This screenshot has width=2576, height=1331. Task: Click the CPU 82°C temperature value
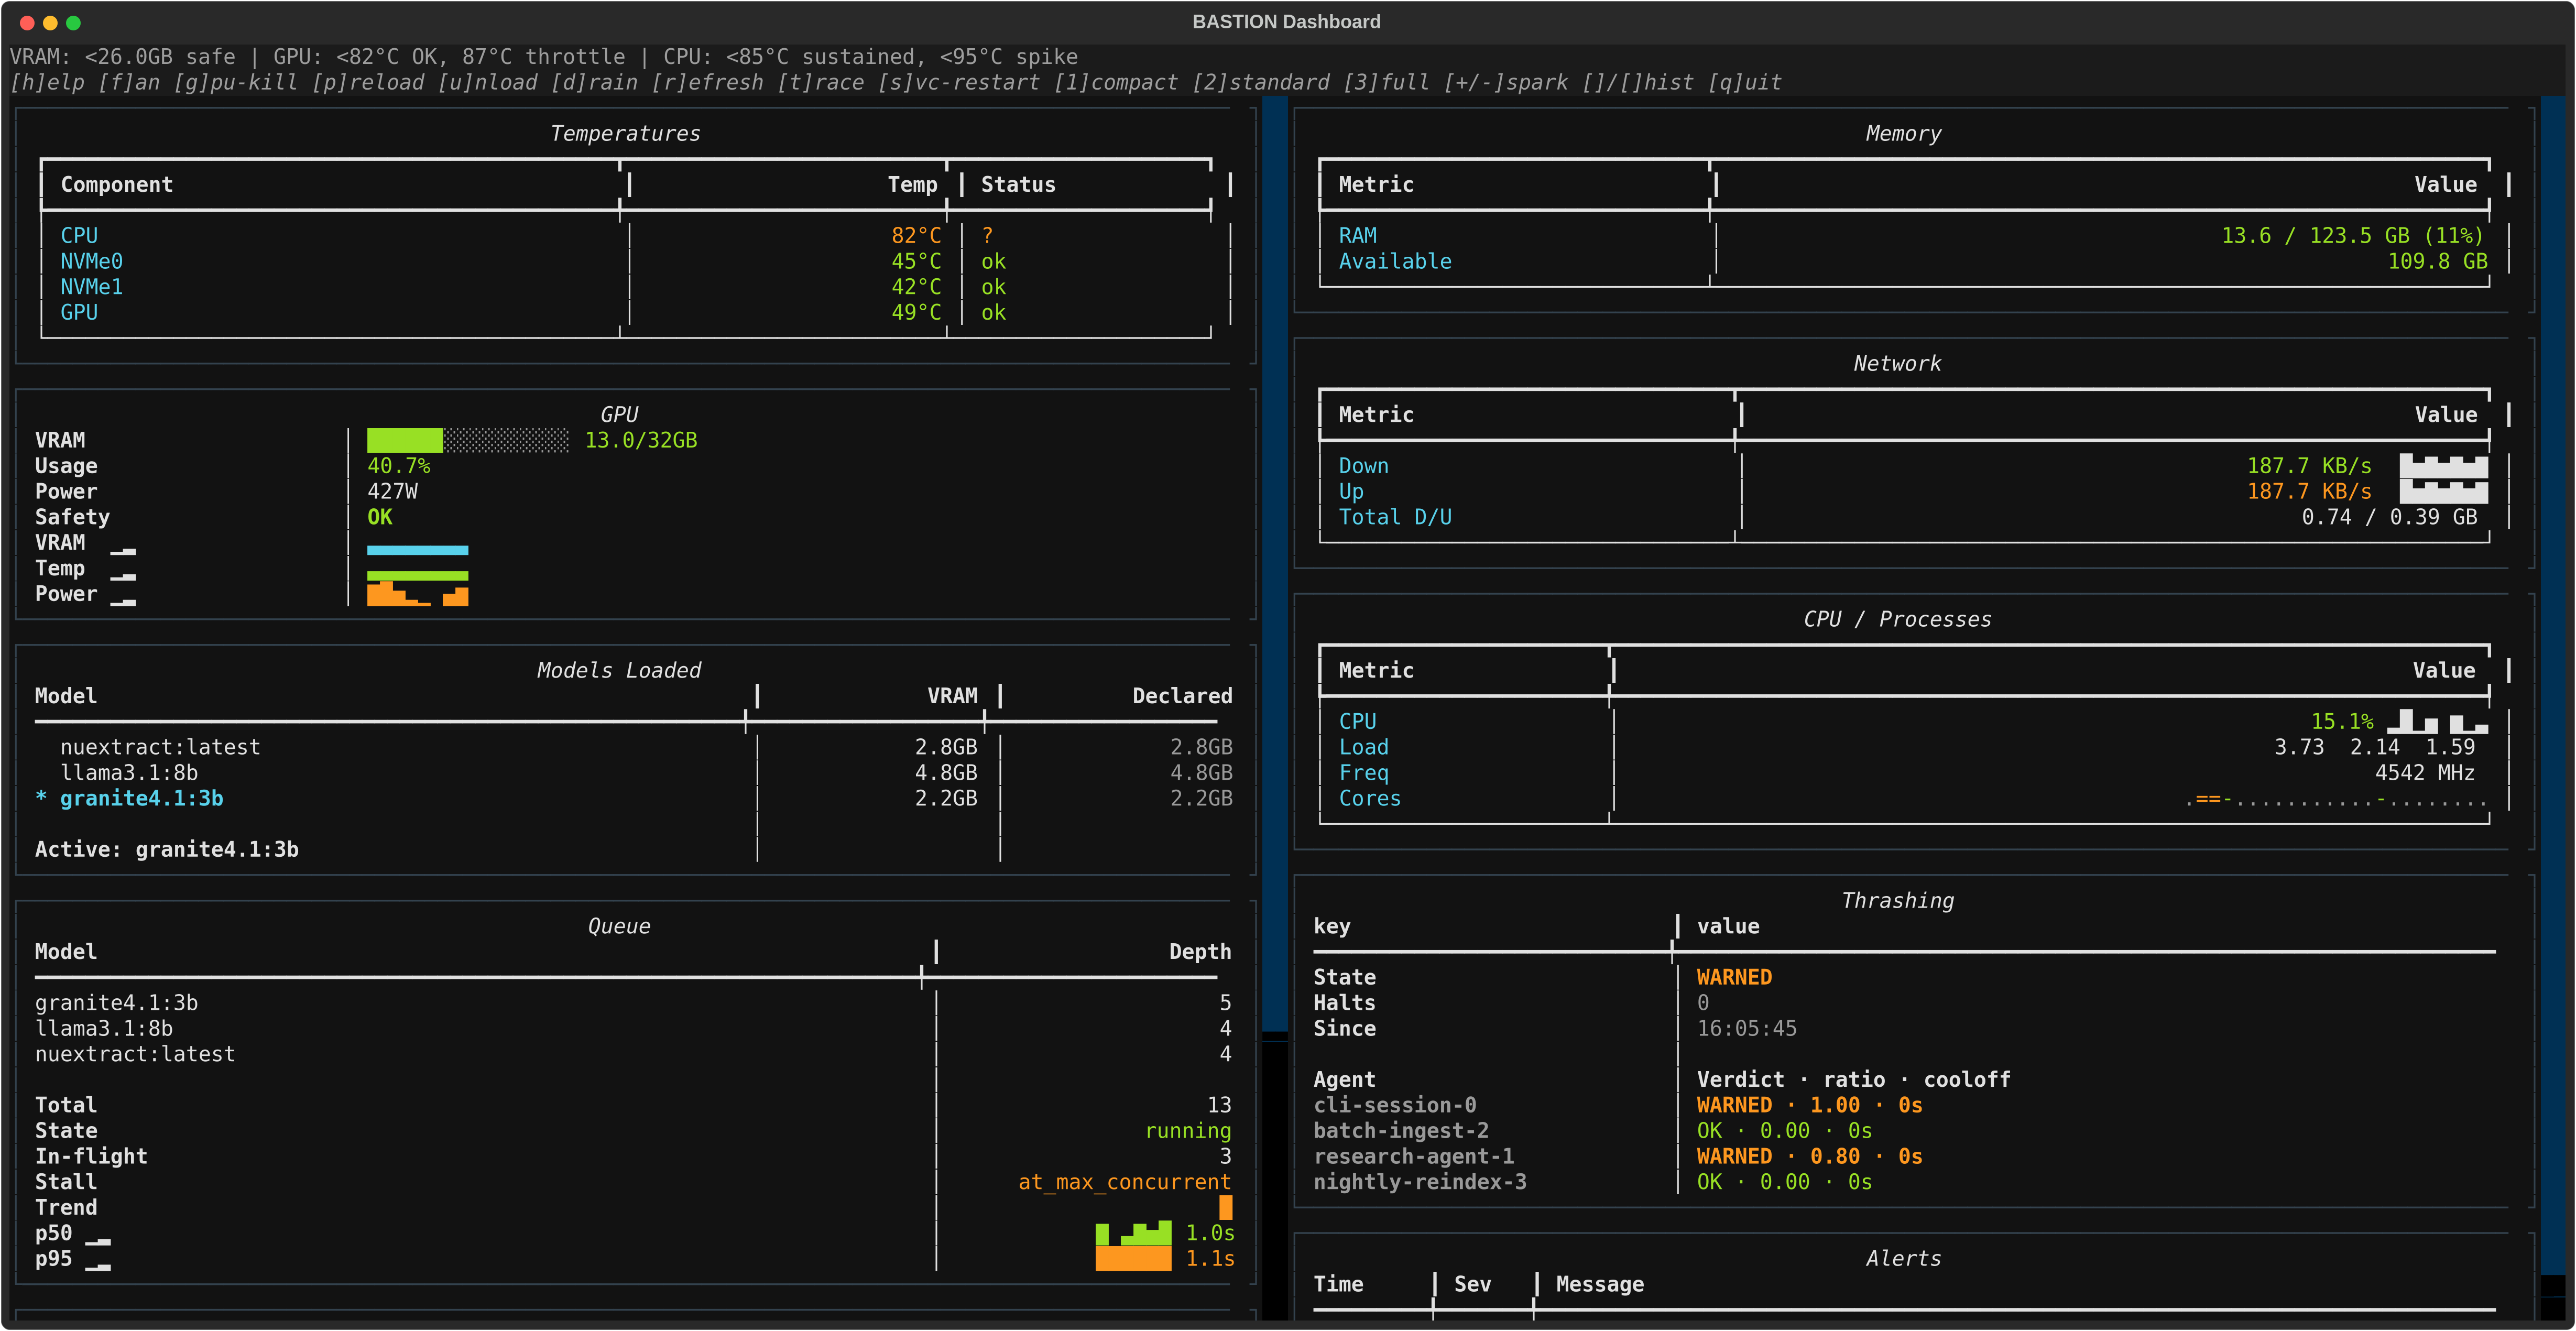click(916, 235)
